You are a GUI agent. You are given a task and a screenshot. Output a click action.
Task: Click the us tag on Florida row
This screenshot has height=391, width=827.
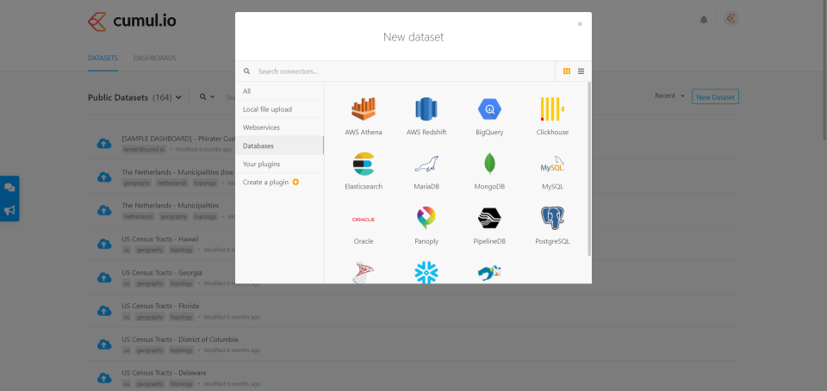click(x=127, y=317)
